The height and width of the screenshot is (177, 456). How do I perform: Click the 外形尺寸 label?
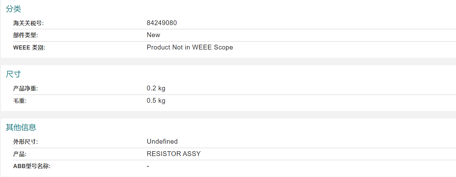tap(25, 142)
